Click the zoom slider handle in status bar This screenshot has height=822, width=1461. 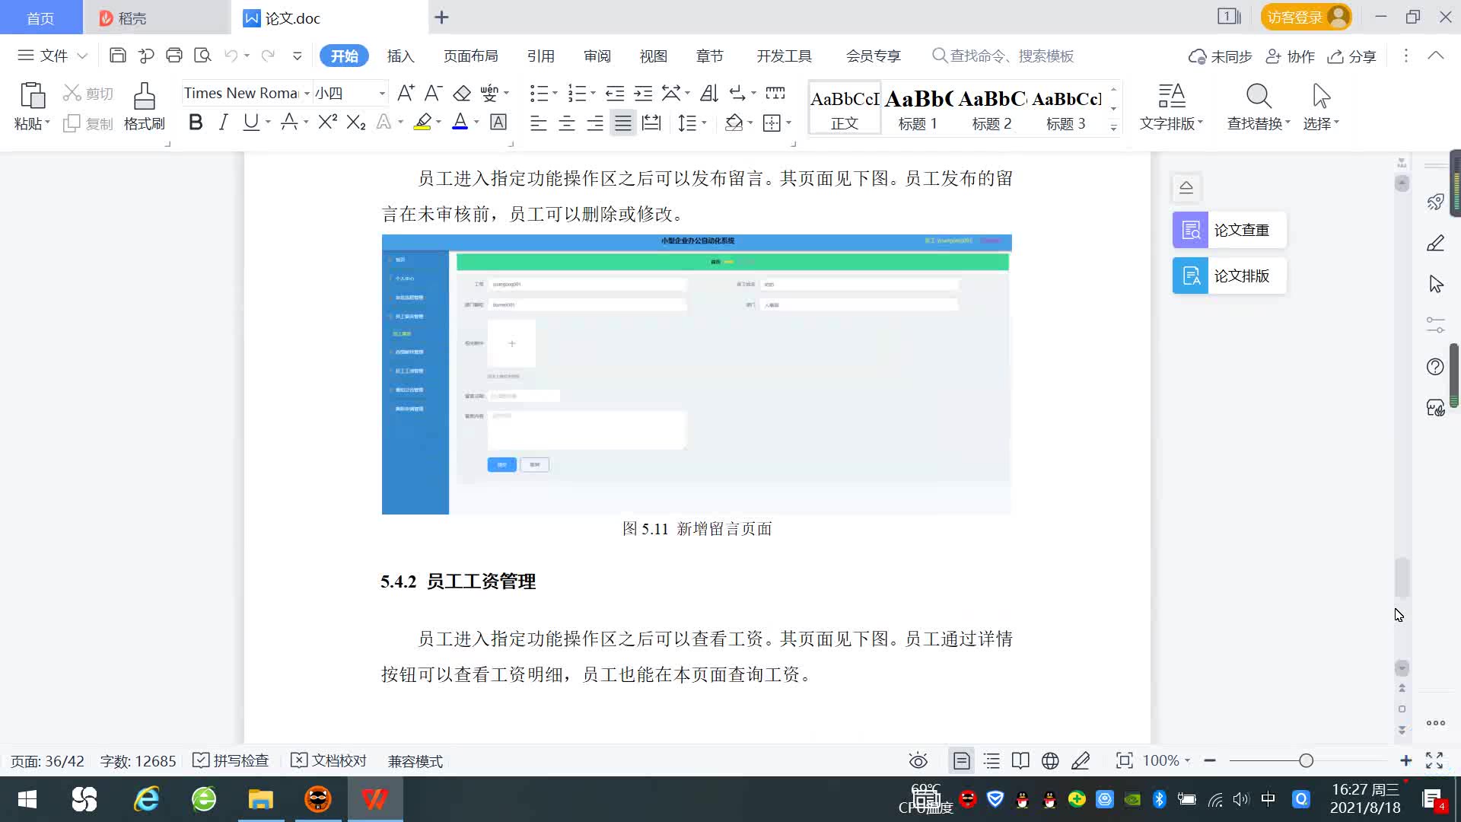coord(1306,760)
